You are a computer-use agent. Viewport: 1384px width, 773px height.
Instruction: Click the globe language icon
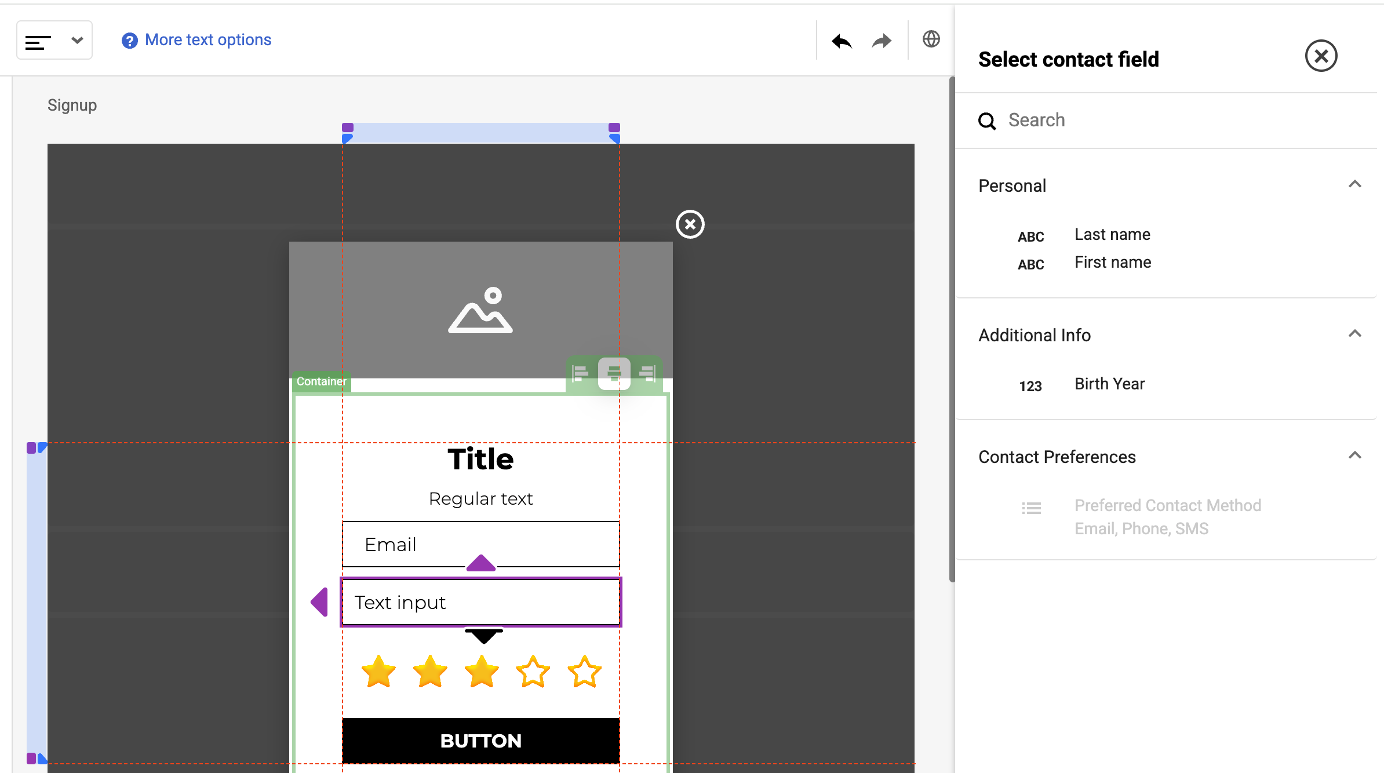(931, 39)
